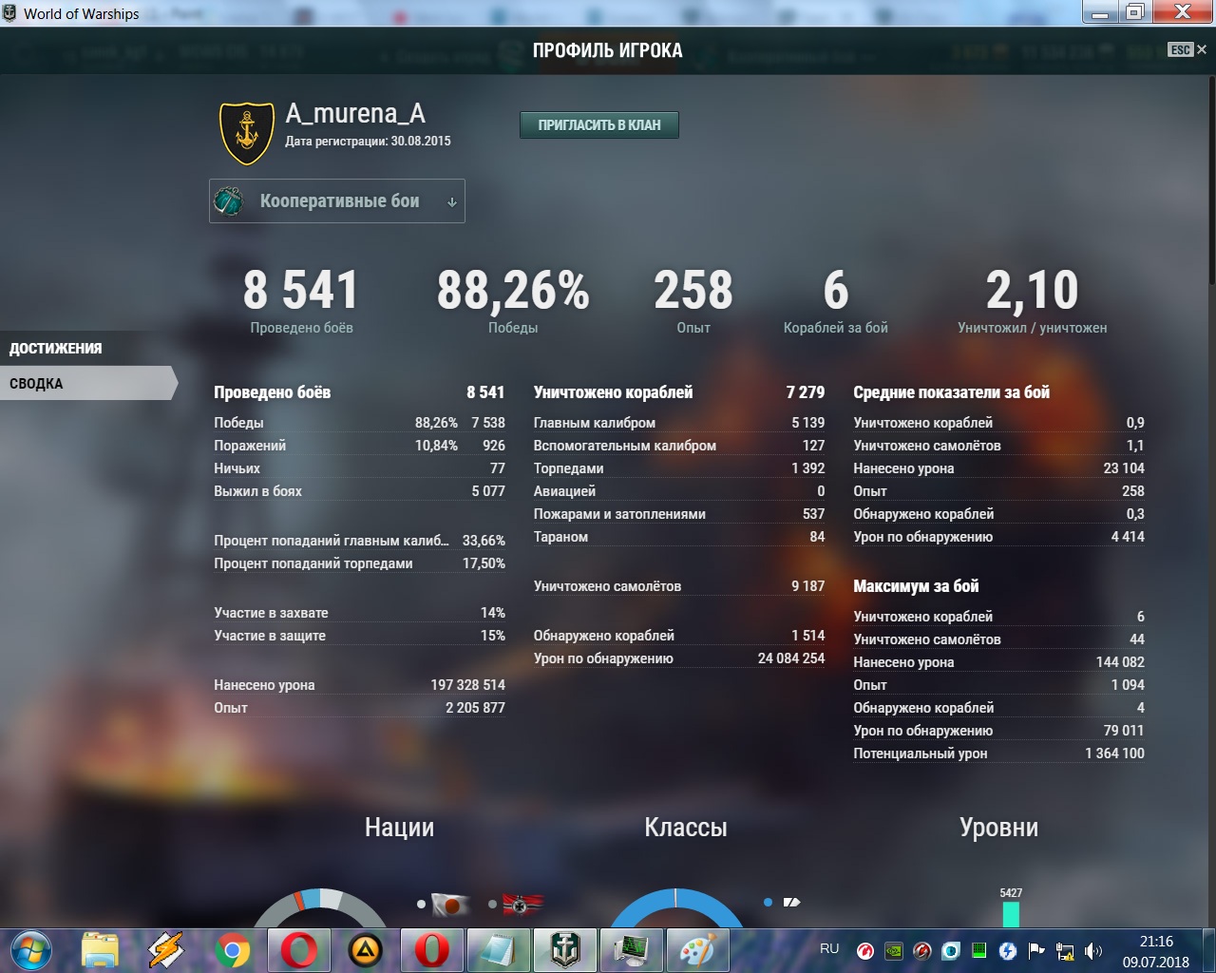Click the network tray icon
This screenshot has height=973, width=1216.
[x=1065, y=950]
